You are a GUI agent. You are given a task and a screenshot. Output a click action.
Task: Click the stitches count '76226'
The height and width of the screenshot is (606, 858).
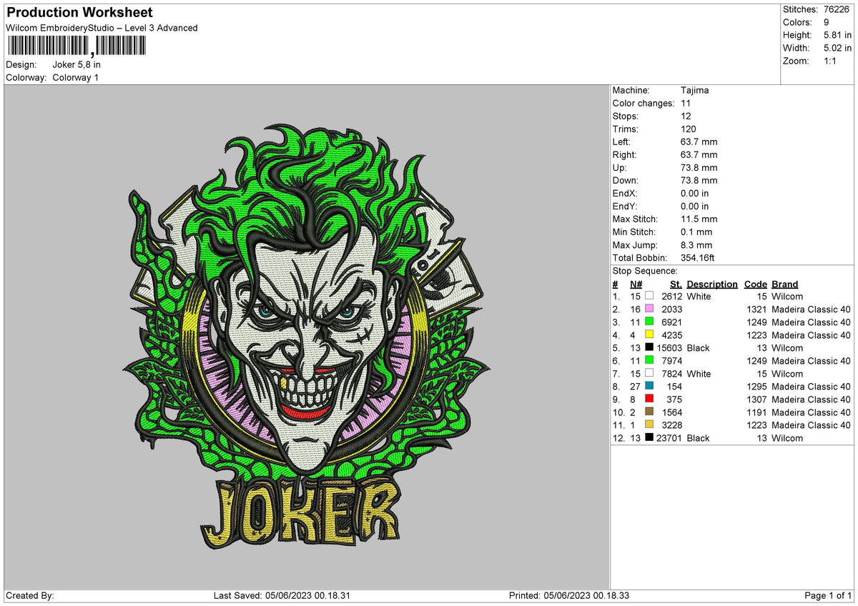837,9
